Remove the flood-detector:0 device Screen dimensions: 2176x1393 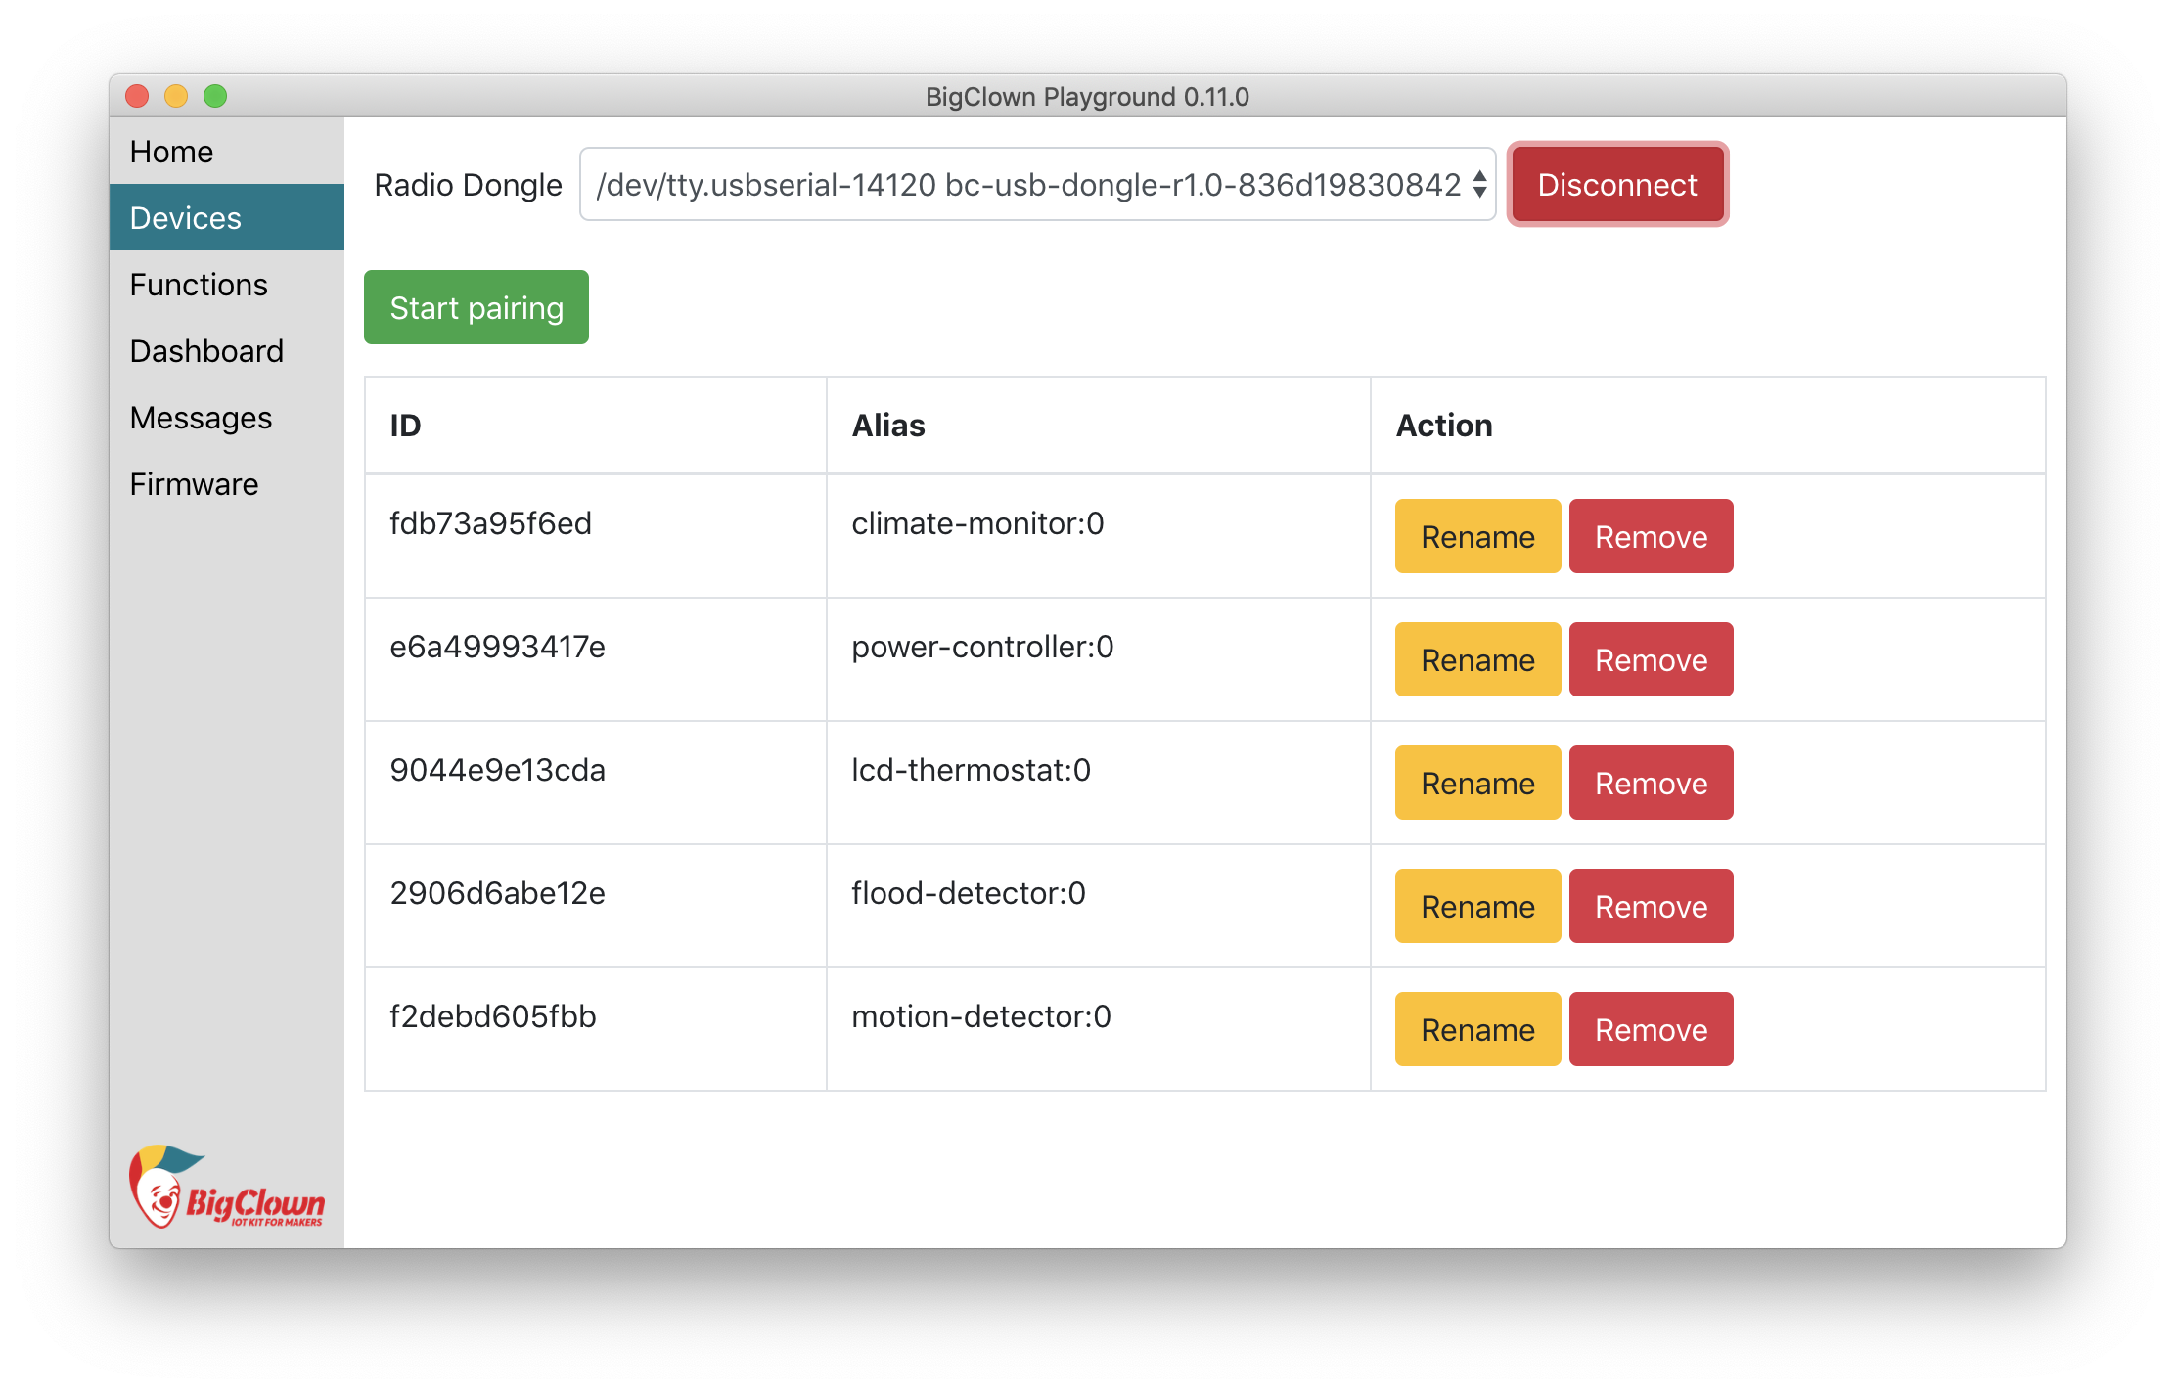(1651, 907)
